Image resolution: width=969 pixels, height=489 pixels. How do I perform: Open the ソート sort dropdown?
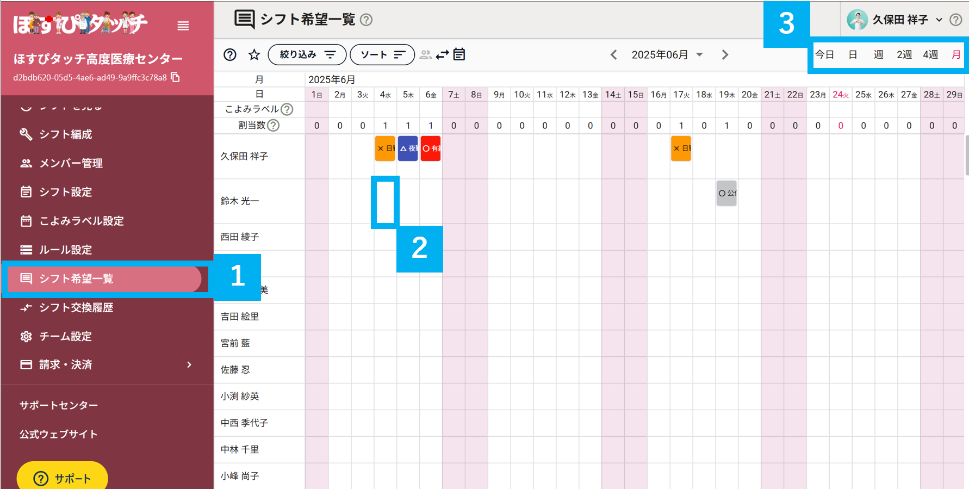coord(382,55)
